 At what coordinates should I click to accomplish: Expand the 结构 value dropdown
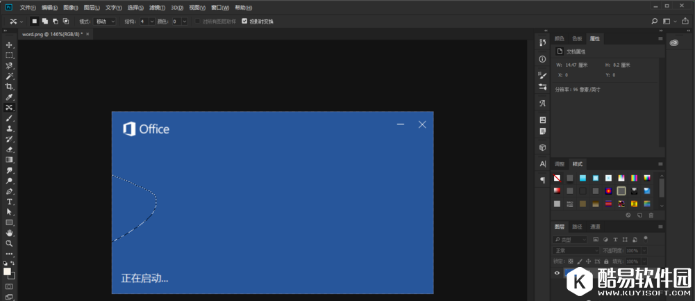(151, 22)
